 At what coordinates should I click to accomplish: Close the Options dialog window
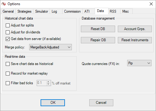click(151, 4)
